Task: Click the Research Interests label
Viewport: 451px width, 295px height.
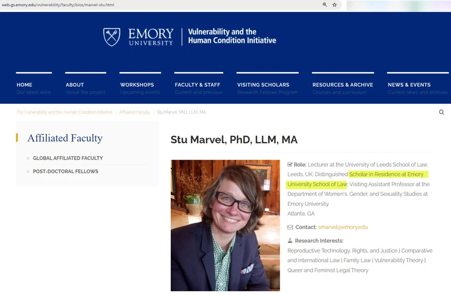Action: point(319,241)
